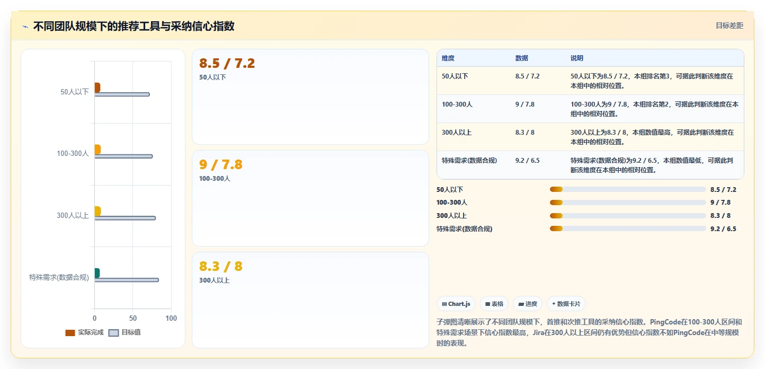Click the 维度 table column header
The height and width of the screenshot is (369, 765).
(448, 58)
